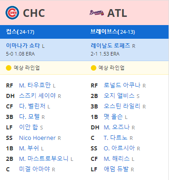Click on 오지 앨비스 player link

[119, 96]
